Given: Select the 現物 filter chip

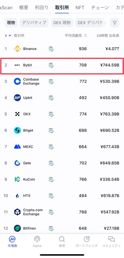Looking at the screenshot, I should coord(11,23).
